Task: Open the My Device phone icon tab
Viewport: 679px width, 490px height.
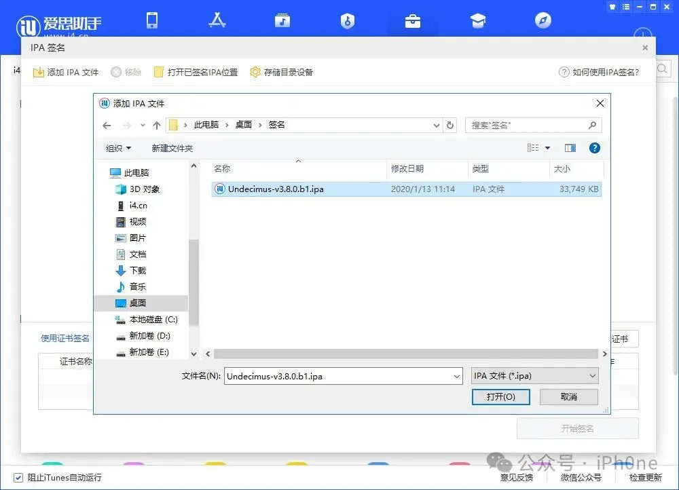Action: 152,20
